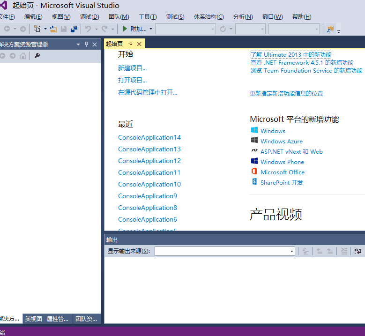This screenshot has width=365, height=336.
Task: Close the Start Page tab
Action: 139,44
